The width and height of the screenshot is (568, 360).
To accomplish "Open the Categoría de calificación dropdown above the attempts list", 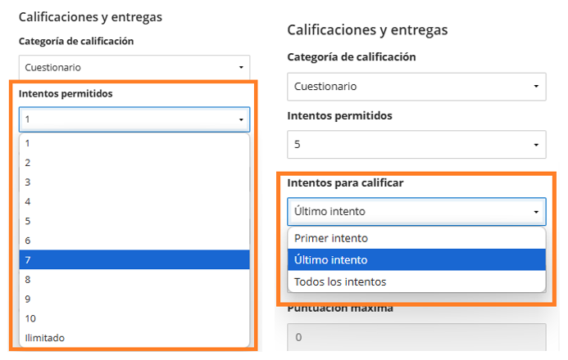I will coord(134,67).
